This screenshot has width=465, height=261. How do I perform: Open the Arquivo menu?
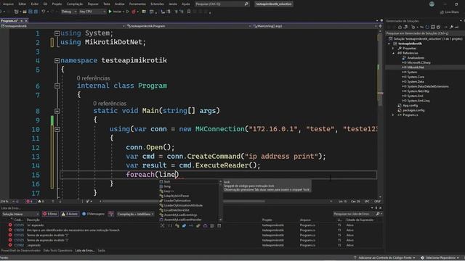(8, 4)
